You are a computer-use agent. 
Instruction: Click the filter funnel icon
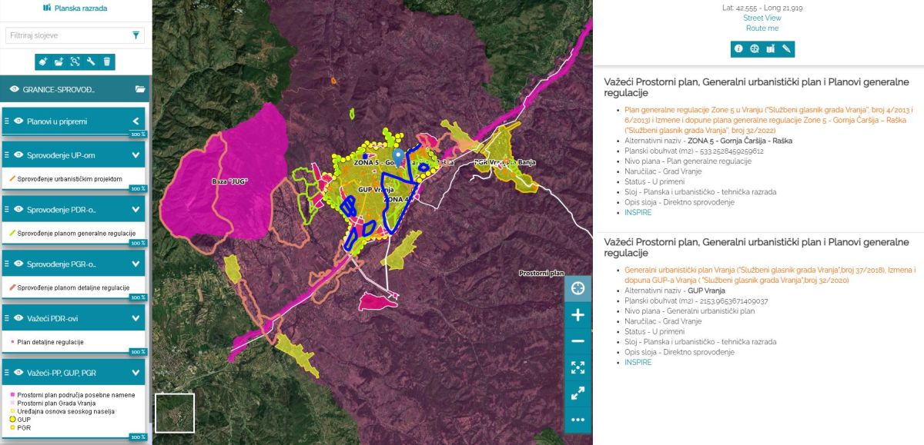click(x=136, y=35)
